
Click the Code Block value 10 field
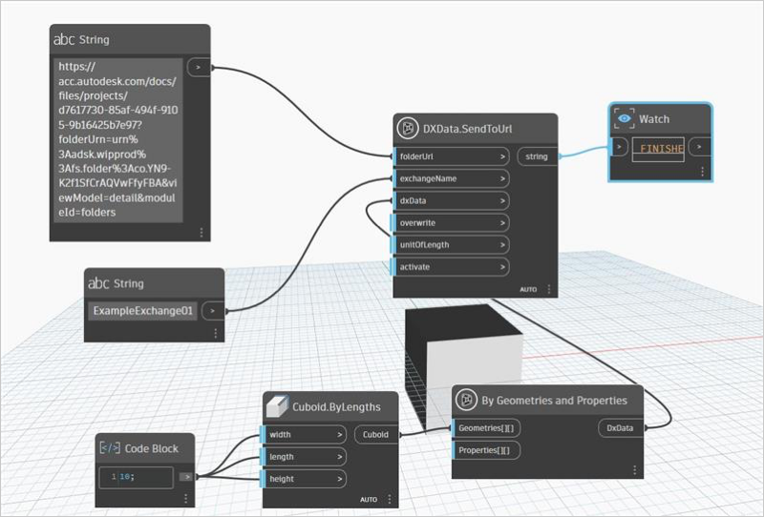click(136, 477)
